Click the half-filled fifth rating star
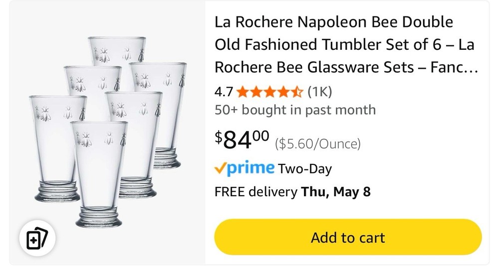499x268 pixels. click(297, 92)
